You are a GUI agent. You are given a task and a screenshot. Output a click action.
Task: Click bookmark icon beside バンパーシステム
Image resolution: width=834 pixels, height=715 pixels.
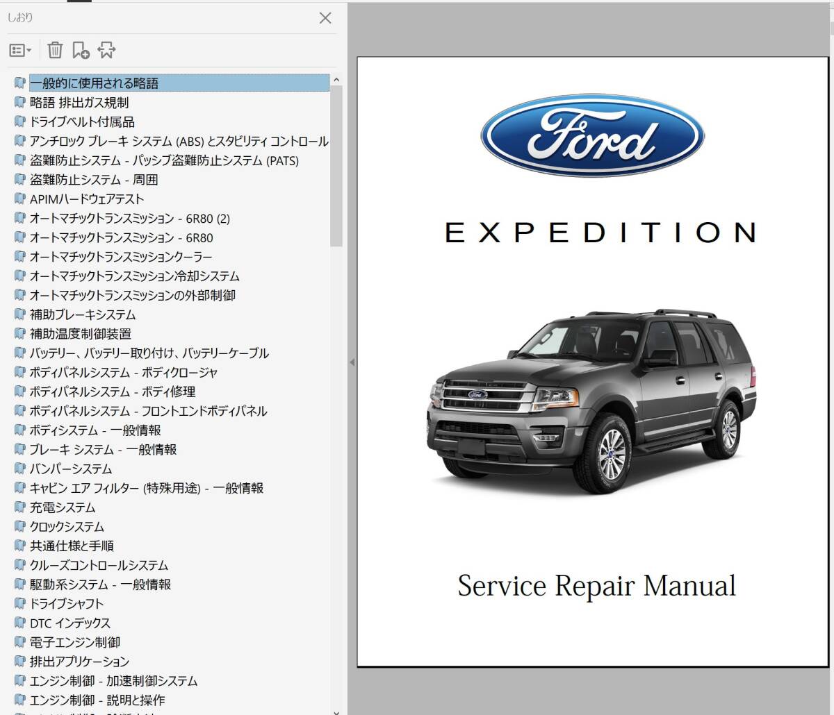19,469
